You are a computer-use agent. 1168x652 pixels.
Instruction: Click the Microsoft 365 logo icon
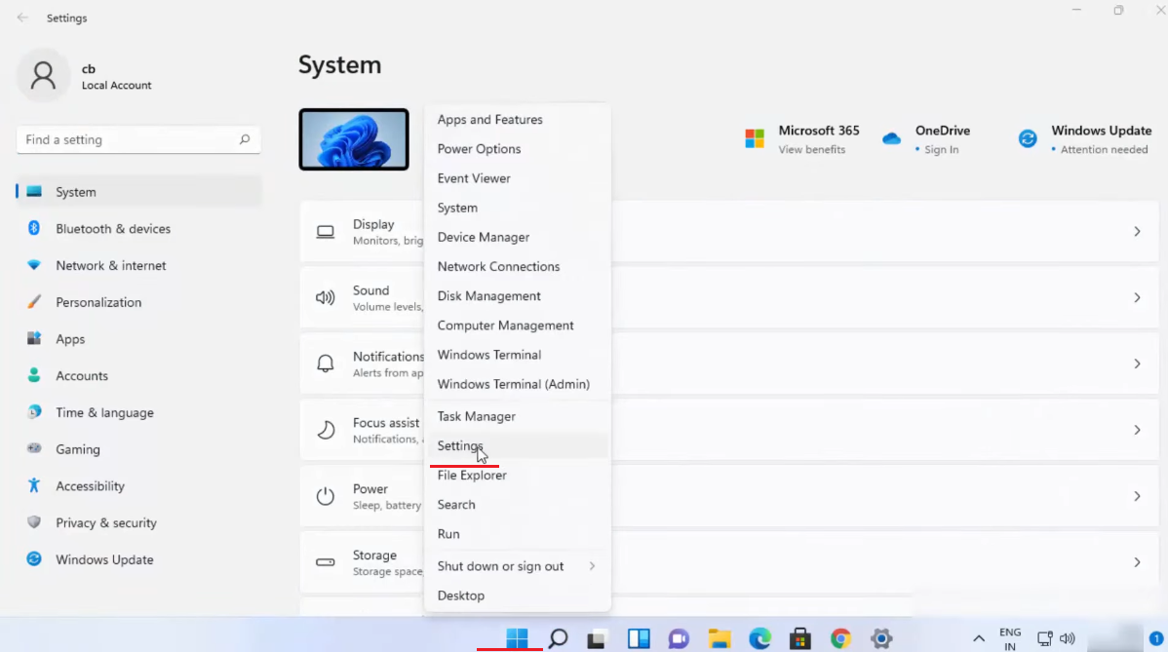(755, 138)
